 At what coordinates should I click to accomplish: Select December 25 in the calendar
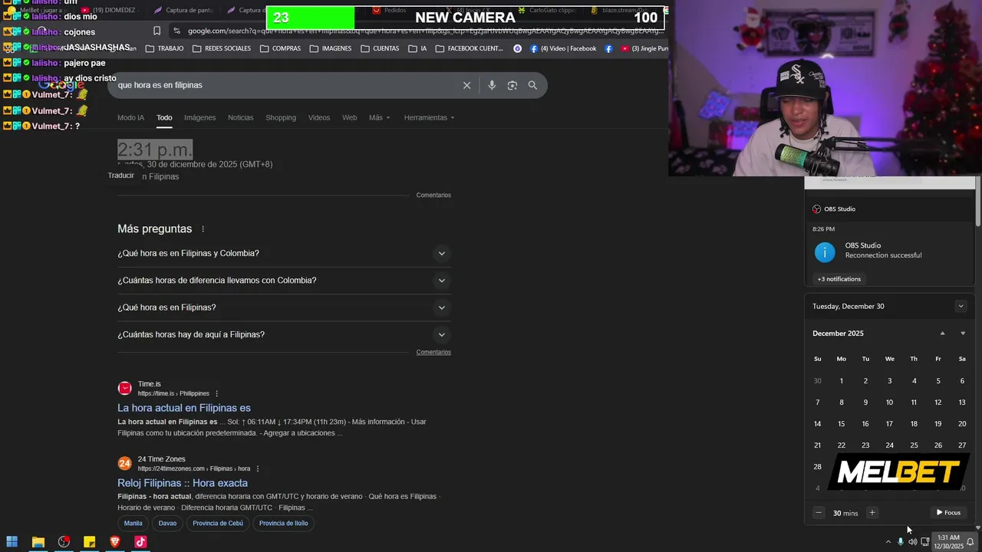click(914, 445)
